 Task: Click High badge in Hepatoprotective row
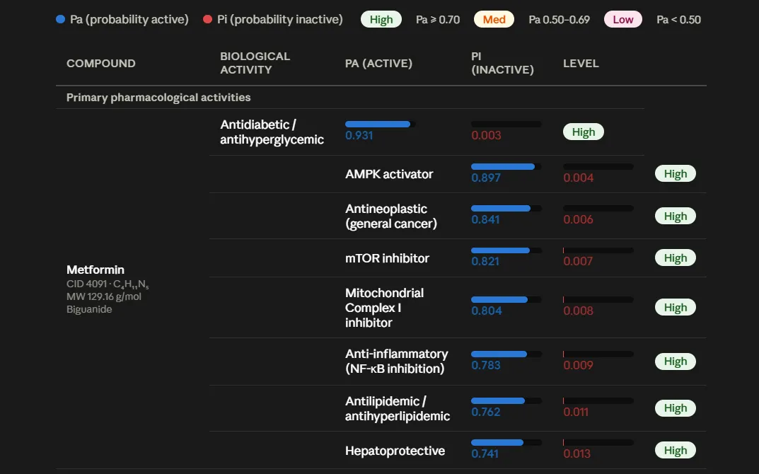676,451
